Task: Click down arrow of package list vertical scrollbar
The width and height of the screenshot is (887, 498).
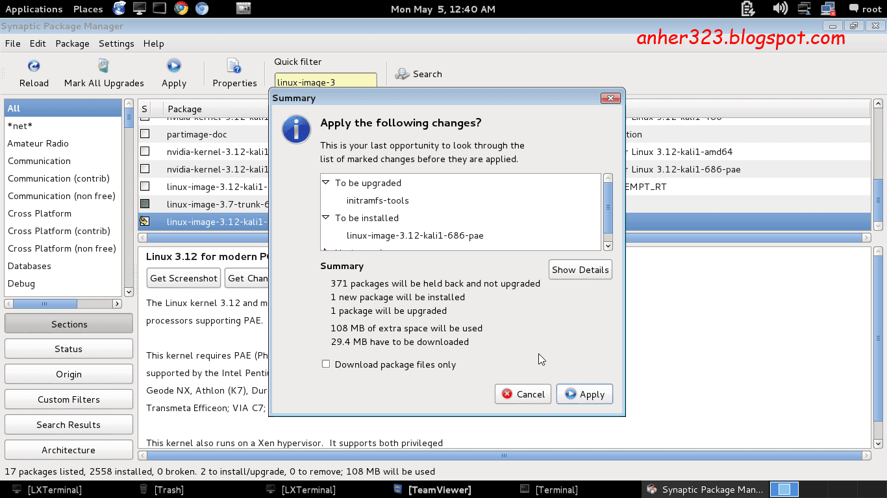Action: pos(878,226)
